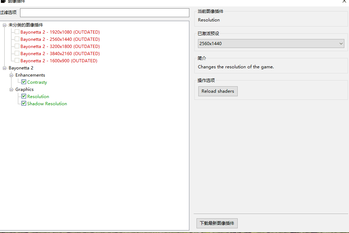Viewport: 349px width, 233px height.
Task: Select the Bayonetta 2 - 1920x1080 (OUTDATED) label
Action: [x=60, y=32]
